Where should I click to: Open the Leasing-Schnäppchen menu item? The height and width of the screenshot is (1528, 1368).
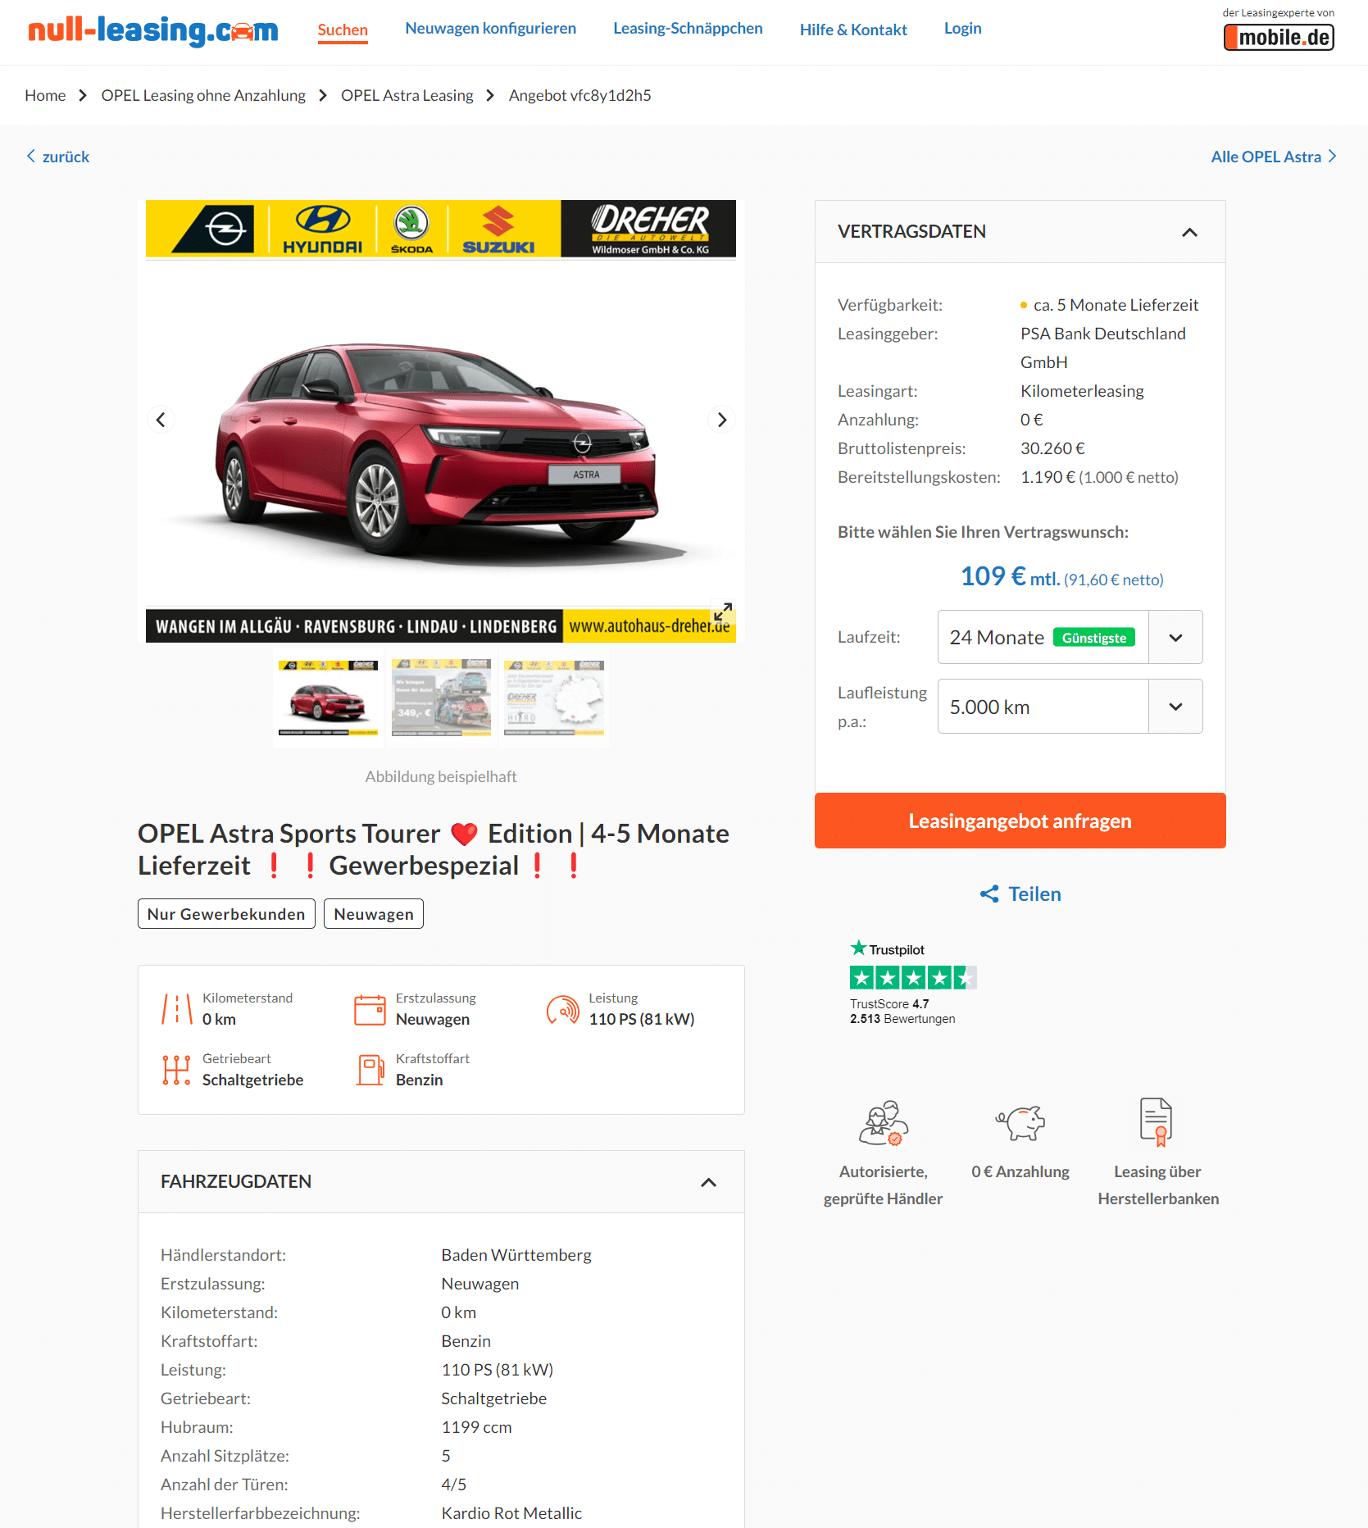pyautogui.click(x=688, y=29)
